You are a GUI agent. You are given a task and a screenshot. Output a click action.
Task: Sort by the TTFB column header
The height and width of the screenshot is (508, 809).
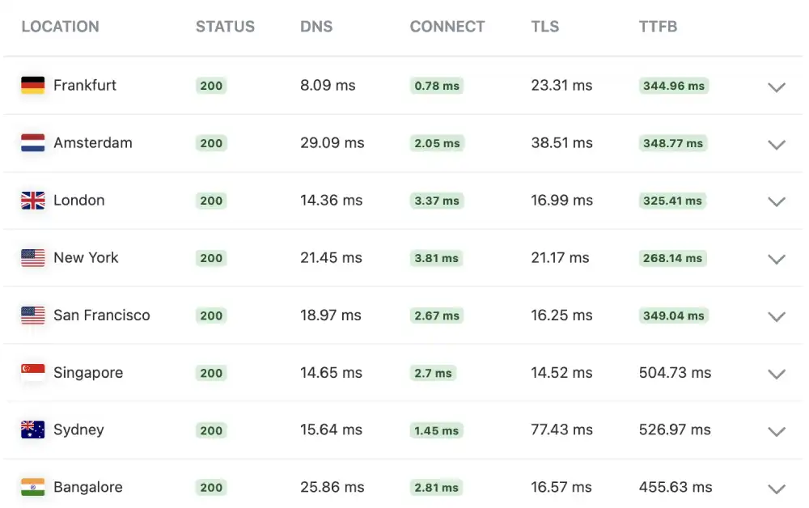pyautogui.click(x=658, y=26)
